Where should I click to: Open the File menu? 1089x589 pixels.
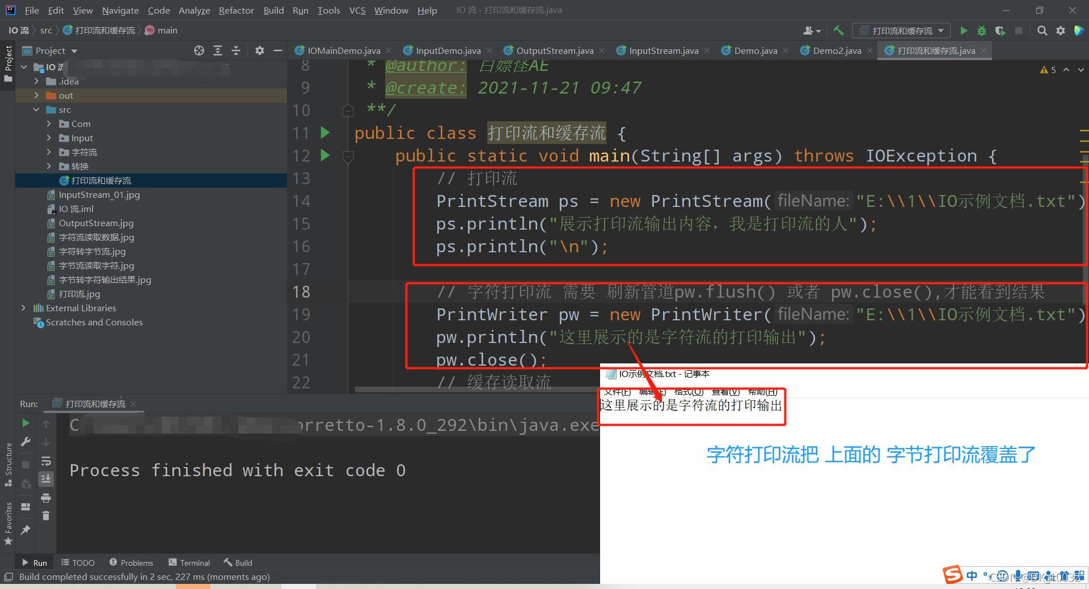click(32, 10)
